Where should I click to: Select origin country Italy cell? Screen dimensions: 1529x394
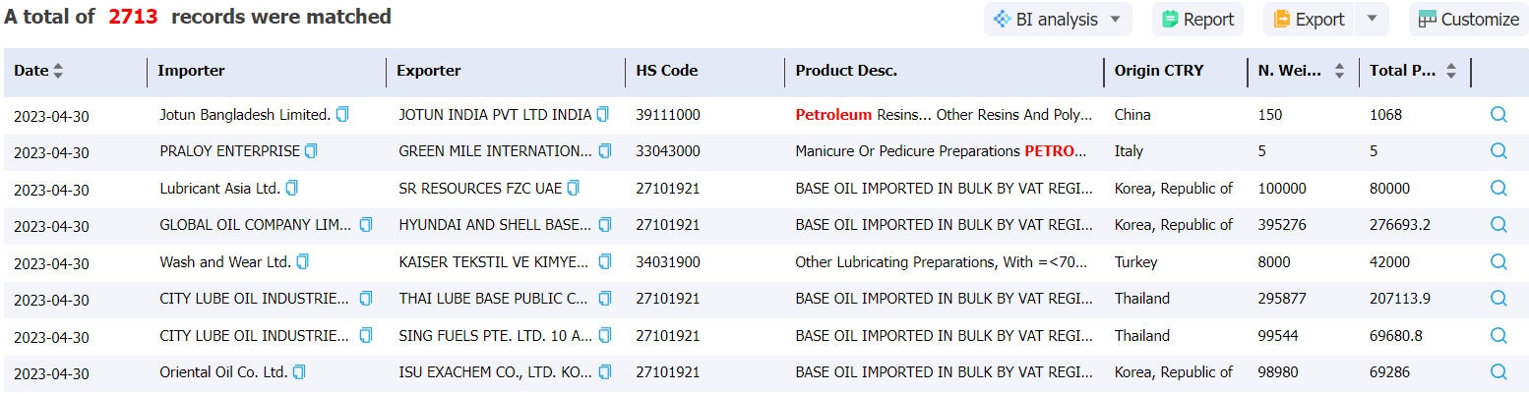tap(1128, 151)
